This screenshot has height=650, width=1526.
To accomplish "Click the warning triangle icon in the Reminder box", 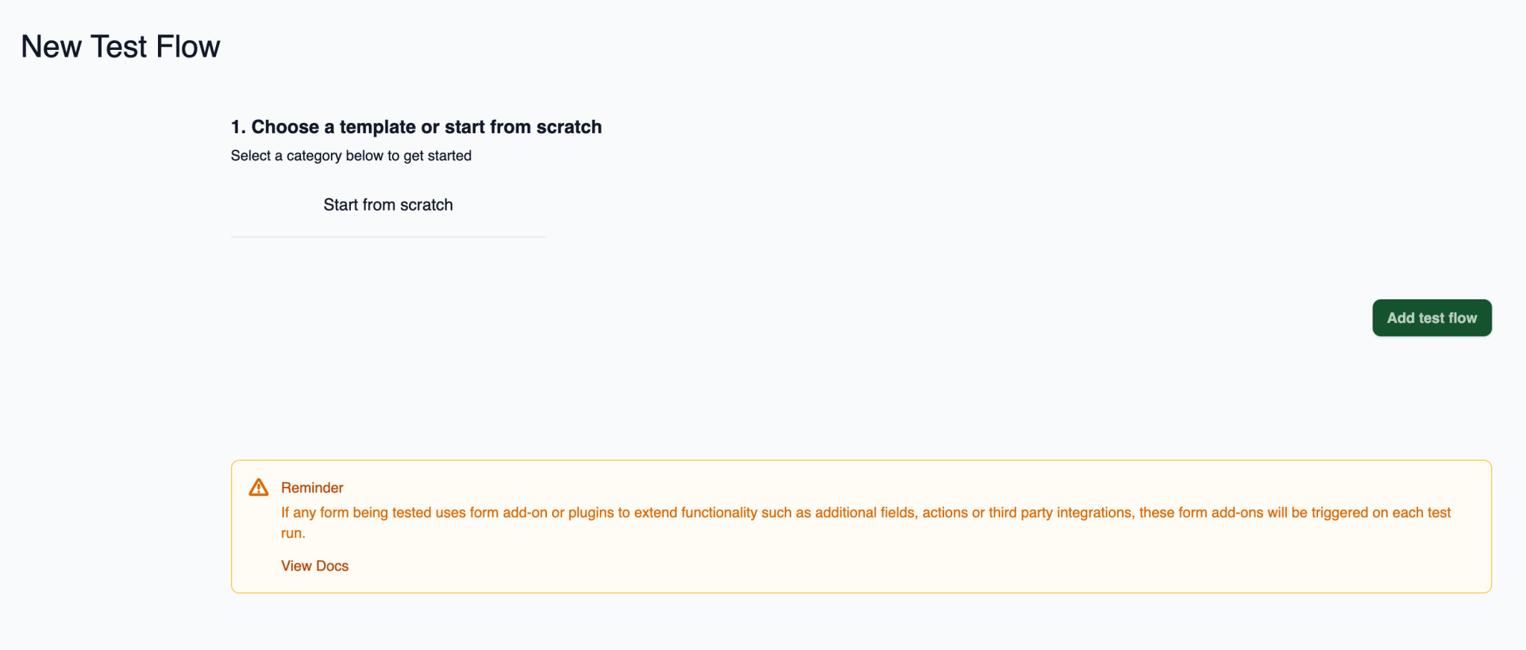I will 258,487.
